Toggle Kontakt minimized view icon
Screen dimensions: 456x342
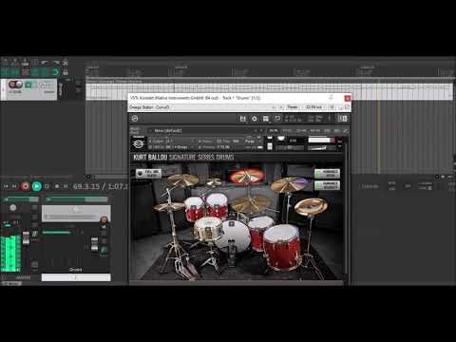[x=277, y=119]
